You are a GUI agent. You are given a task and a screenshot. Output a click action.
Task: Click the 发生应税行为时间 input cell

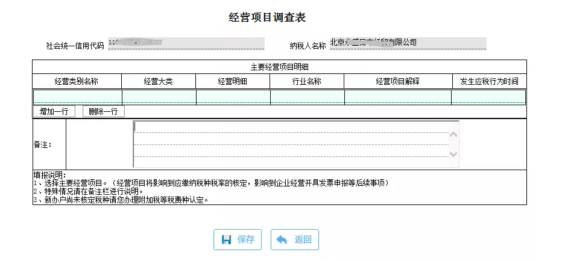[488, 97]
